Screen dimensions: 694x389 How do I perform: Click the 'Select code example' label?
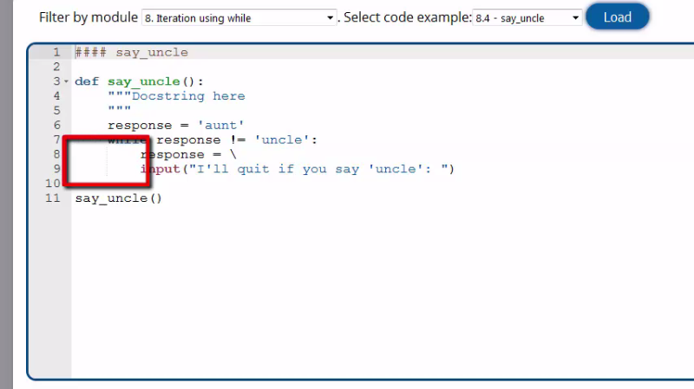click(407, 17)
